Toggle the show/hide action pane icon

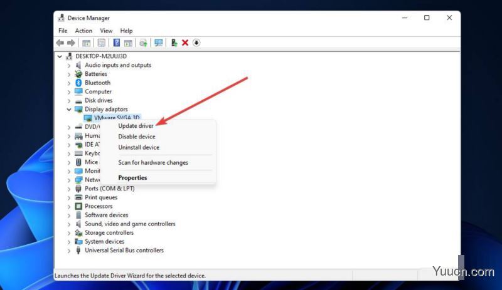click(128, 43)
